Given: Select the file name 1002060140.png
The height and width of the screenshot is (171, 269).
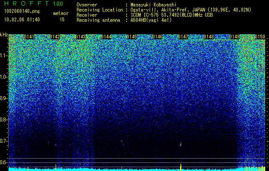Looking at the screenshot, I should (22, 12).
